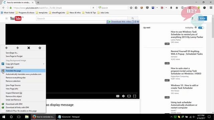Enter fullscreen on video player
Viewport: 214px width, 120px height.
[135, 96]
